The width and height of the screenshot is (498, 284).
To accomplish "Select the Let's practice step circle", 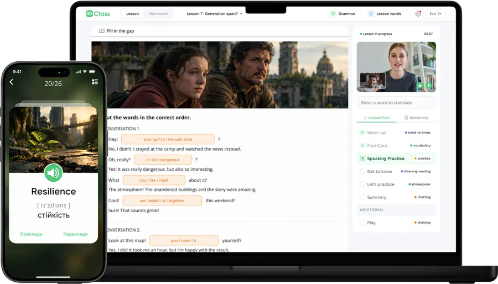I will point(362,184).
